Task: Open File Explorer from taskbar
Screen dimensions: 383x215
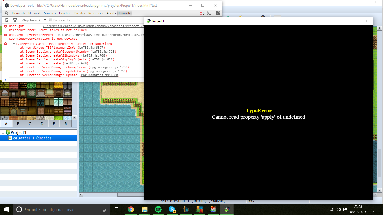Action: 145,209
